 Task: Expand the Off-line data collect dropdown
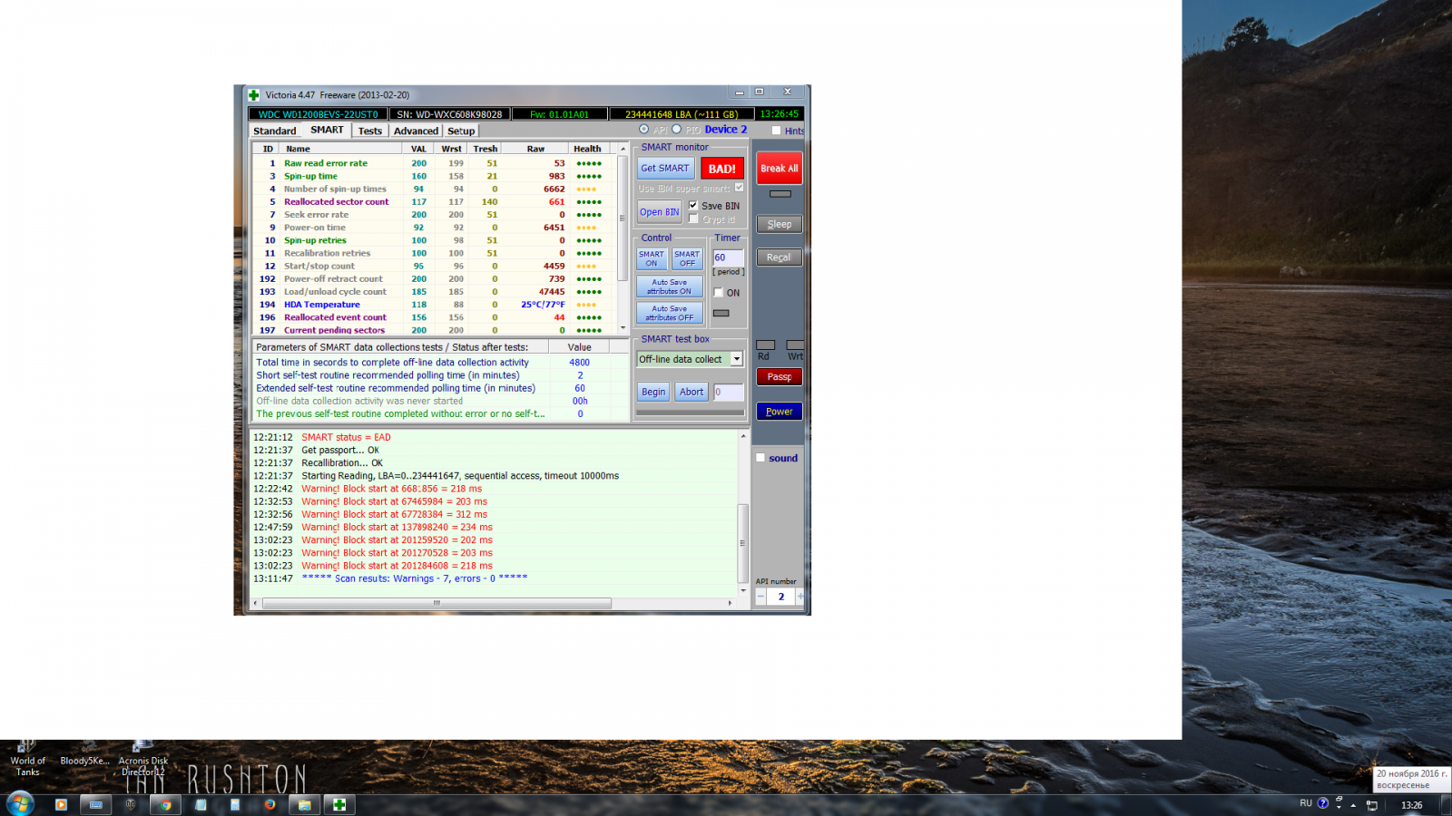pos(736,359)
